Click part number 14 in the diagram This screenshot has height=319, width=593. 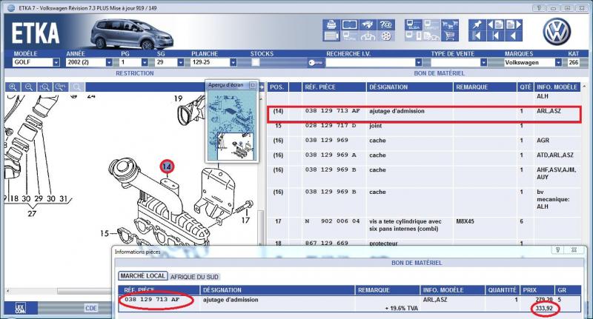coord(167,167)
